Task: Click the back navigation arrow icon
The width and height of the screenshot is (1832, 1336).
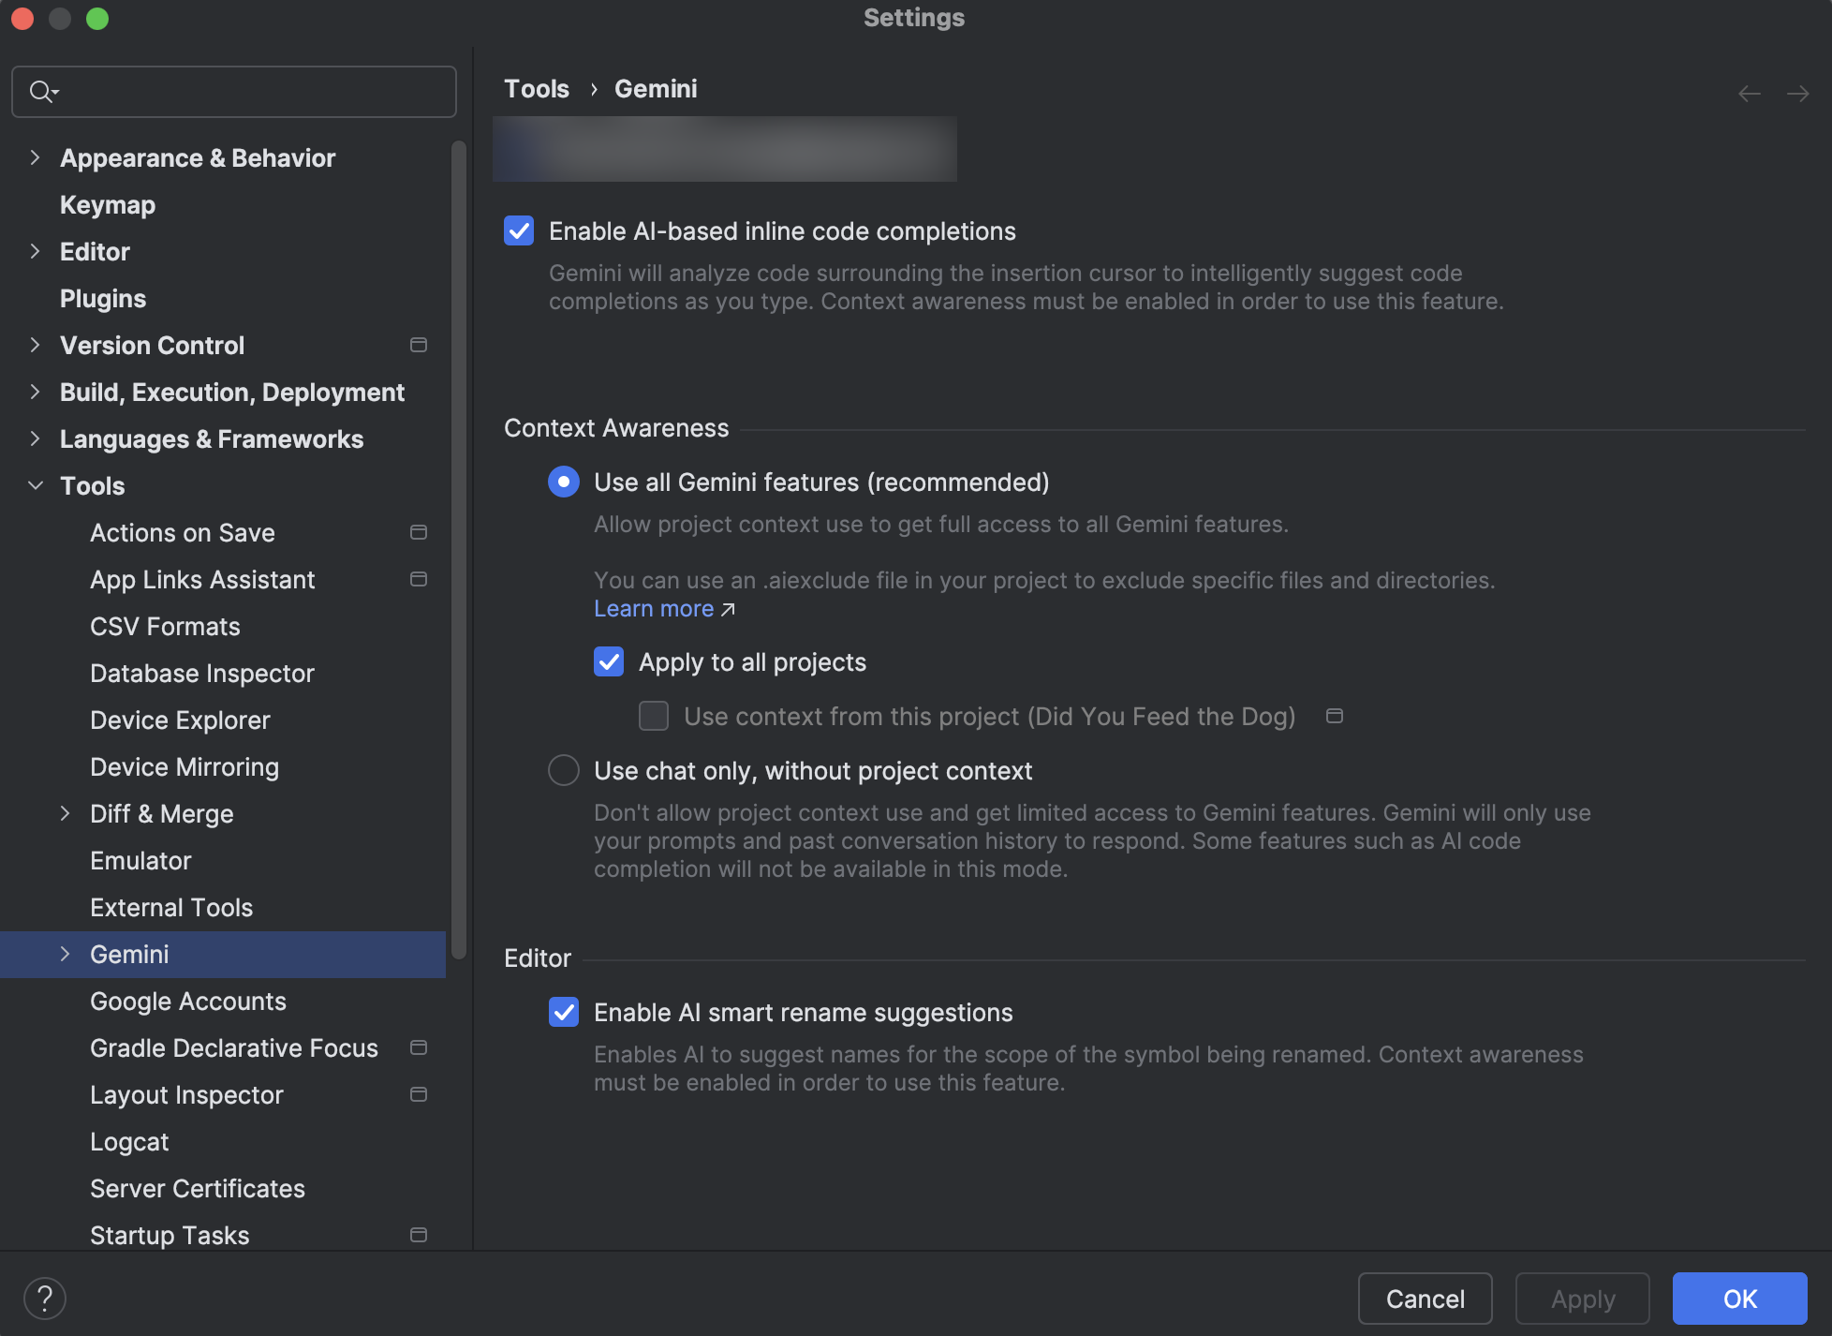Action: click(1749, 94)
